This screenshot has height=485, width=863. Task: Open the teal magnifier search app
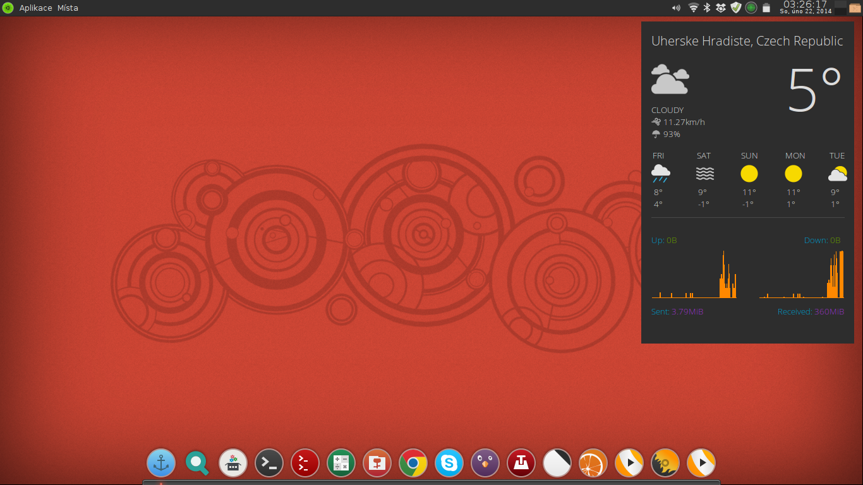[x=197, y=464]
